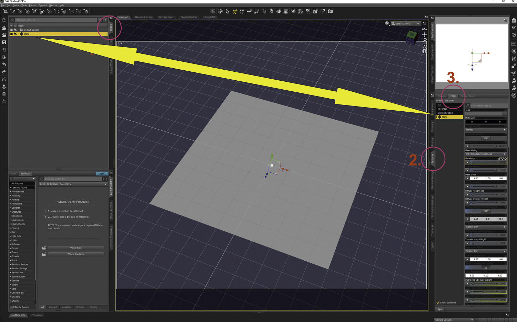
Task: Click the viewport orbit camera control
Action: (424, 29)
